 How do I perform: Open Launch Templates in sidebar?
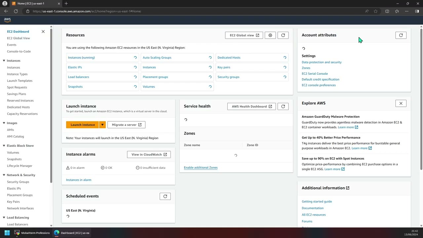[x=20, y=81]
